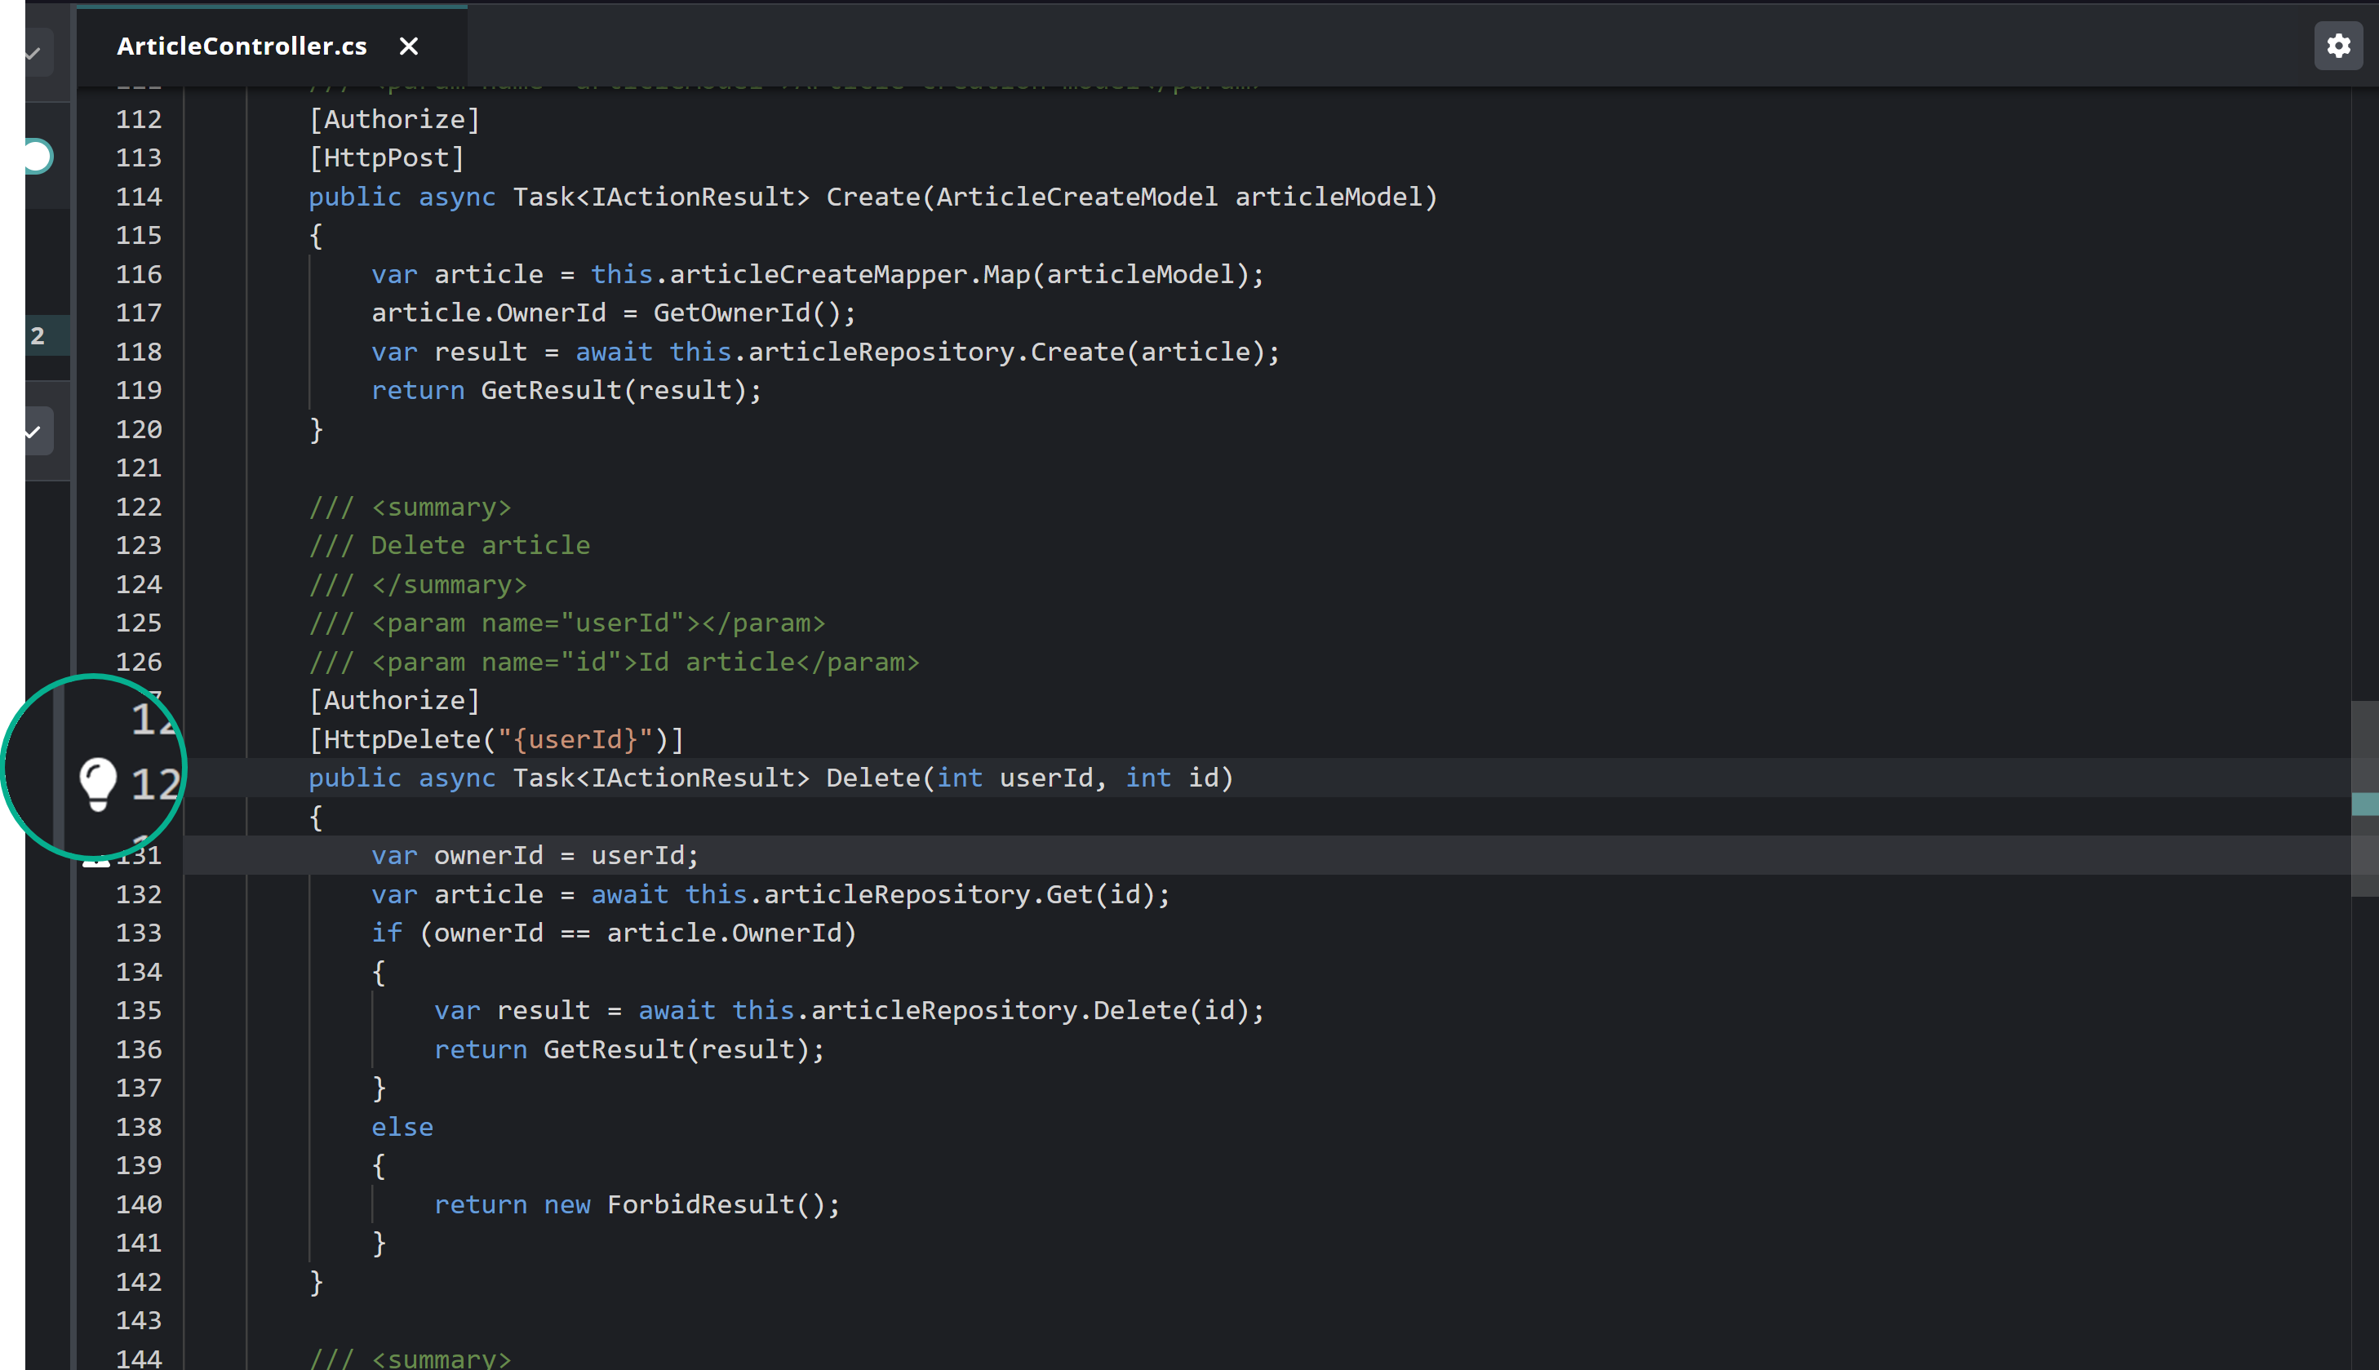Click the else keyword on line 138
Image resolution: width=2379 pixels, height=1370 pixels.
point(402,1127)
